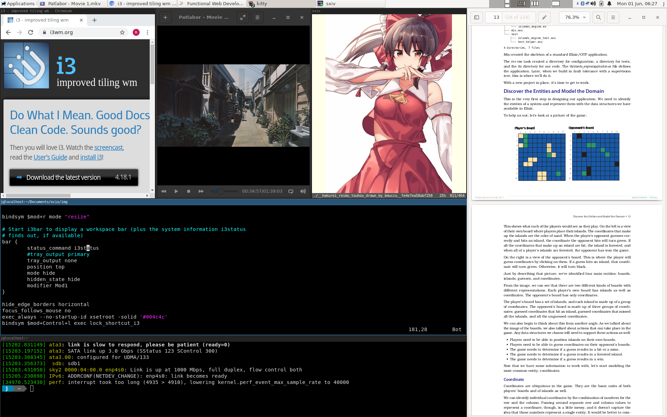The width and height of the screenshot is (667, 417).
Task: Open the 76.3% zoom dropdown
Action: [575, 17]
